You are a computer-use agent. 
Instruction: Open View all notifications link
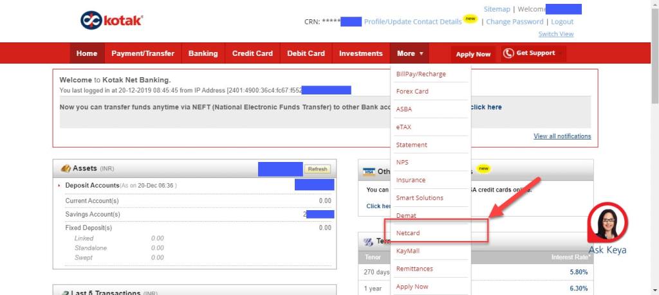(x=562, y=136)
